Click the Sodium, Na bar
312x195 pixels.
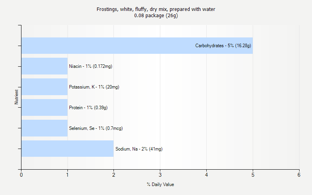pyautogui.click(x=67, y=149)
